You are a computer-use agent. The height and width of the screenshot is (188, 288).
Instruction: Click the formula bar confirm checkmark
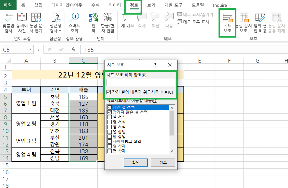62,49
